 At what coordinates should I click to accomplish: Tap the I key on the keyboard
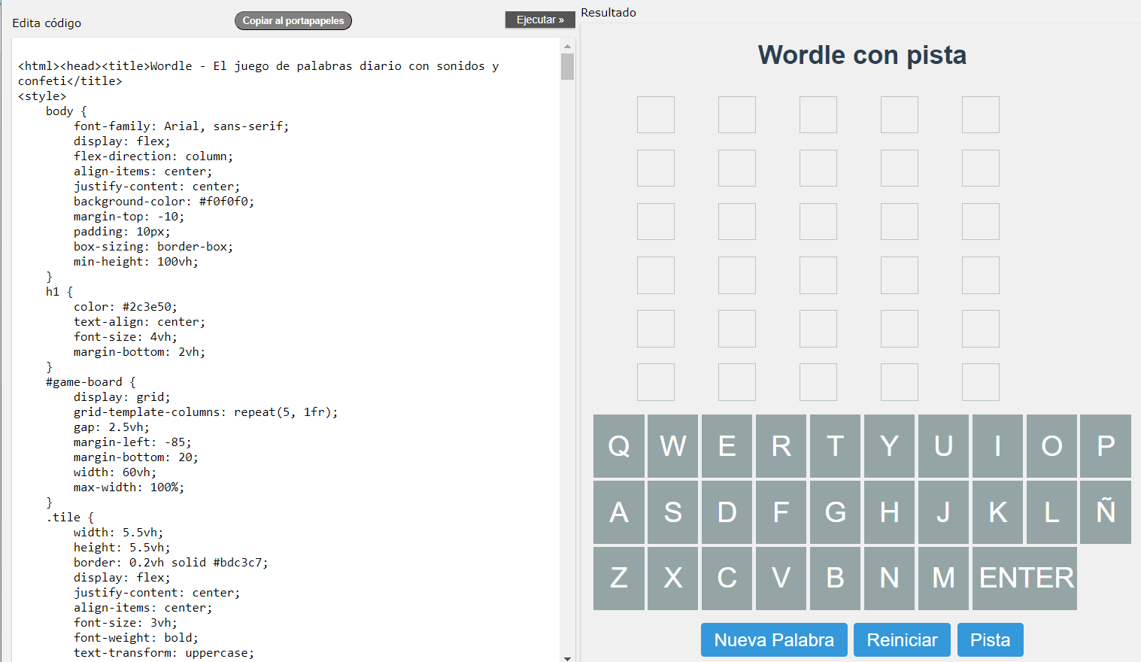pyautogui.click(x=998, y=446)
